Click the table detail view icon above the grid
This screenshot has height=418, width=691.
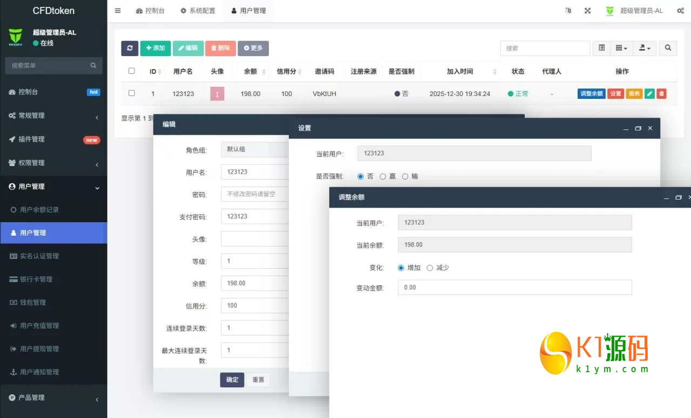pos(601,48)
